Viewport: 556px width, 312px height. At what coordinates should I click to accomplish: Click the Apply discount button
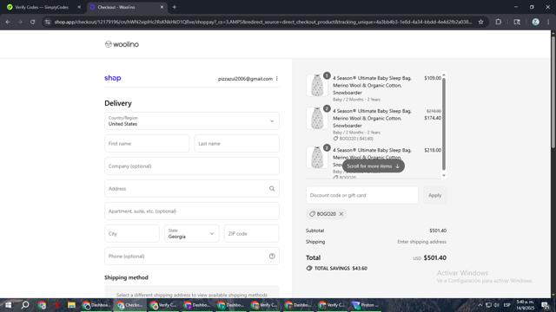coord(434,195)
